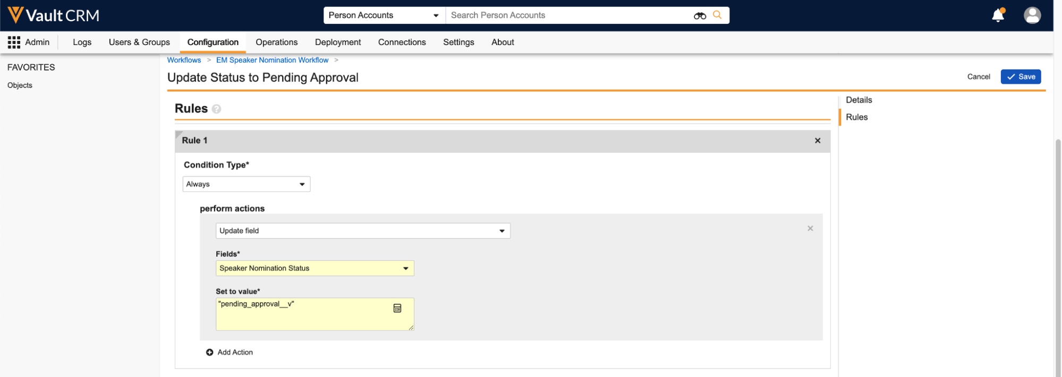Image resolution: width=1062 pixels, height=377 pixels.
Task: Switch to the Operations tab
Action: click(x=276, y=42)
